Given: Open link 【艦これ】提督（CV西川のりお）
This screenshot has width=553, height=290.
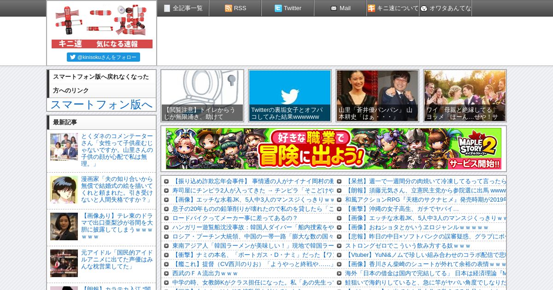Looking at the screenshot, I should pyautogui.click(x=253, y=264).
